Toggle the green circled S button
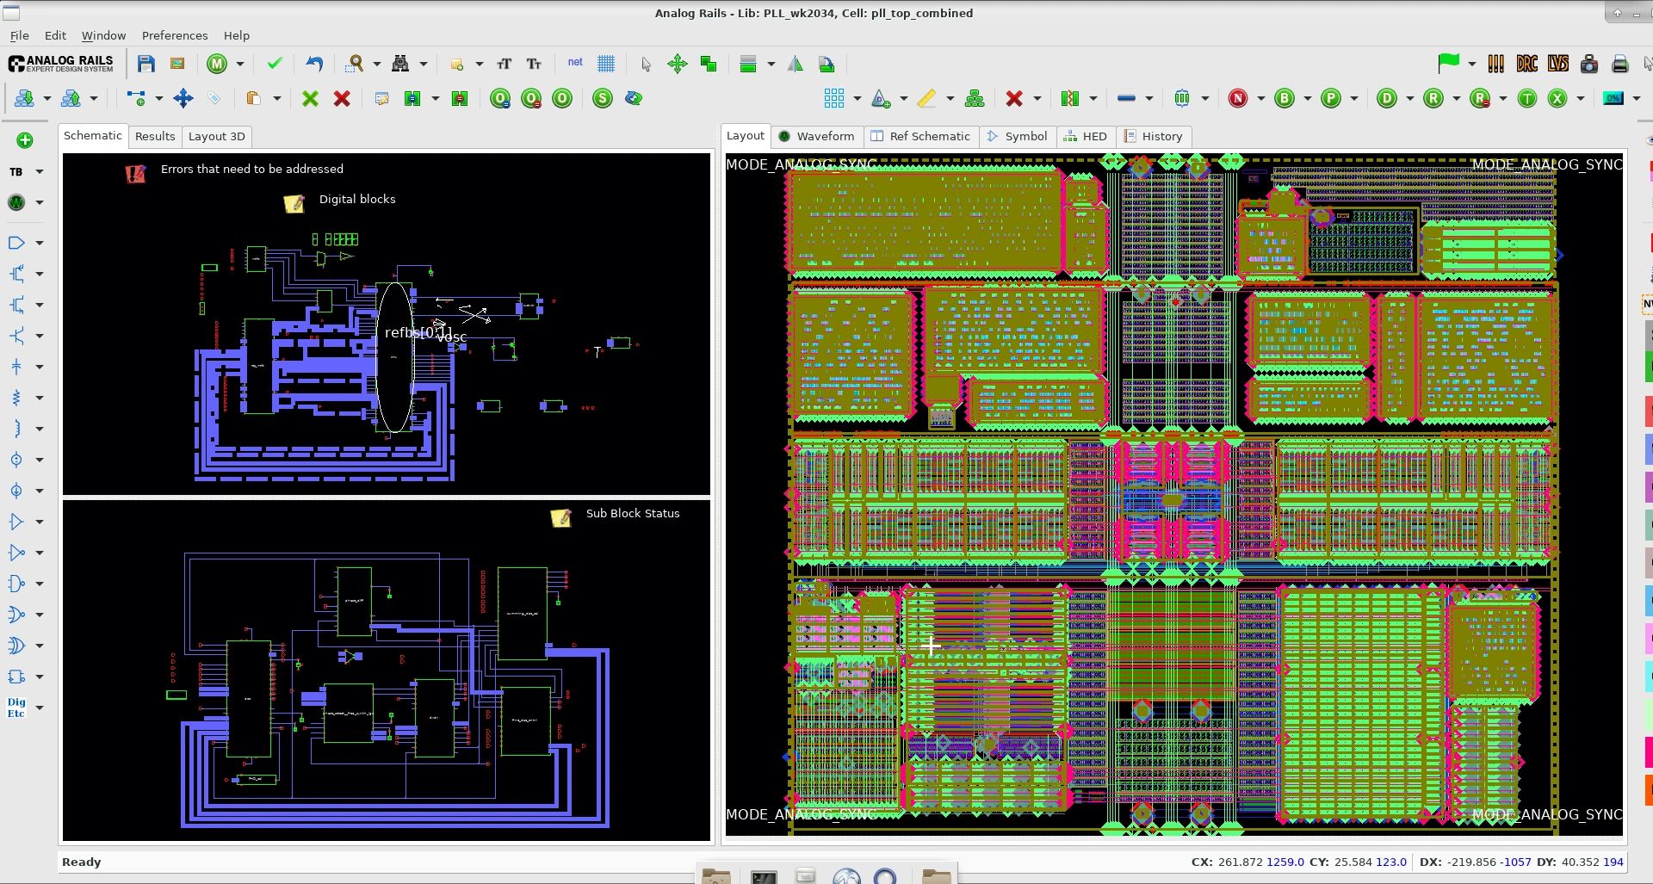1653x884 pixels. pyautogui.click(x=603, y=98)
